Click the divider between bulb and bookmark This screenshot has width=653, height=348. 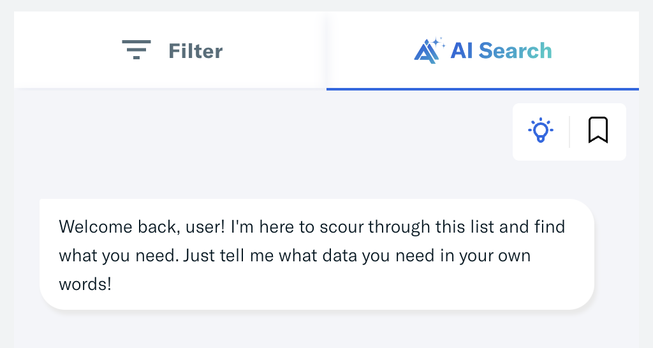pyautogui.click(x=569, y=132)
